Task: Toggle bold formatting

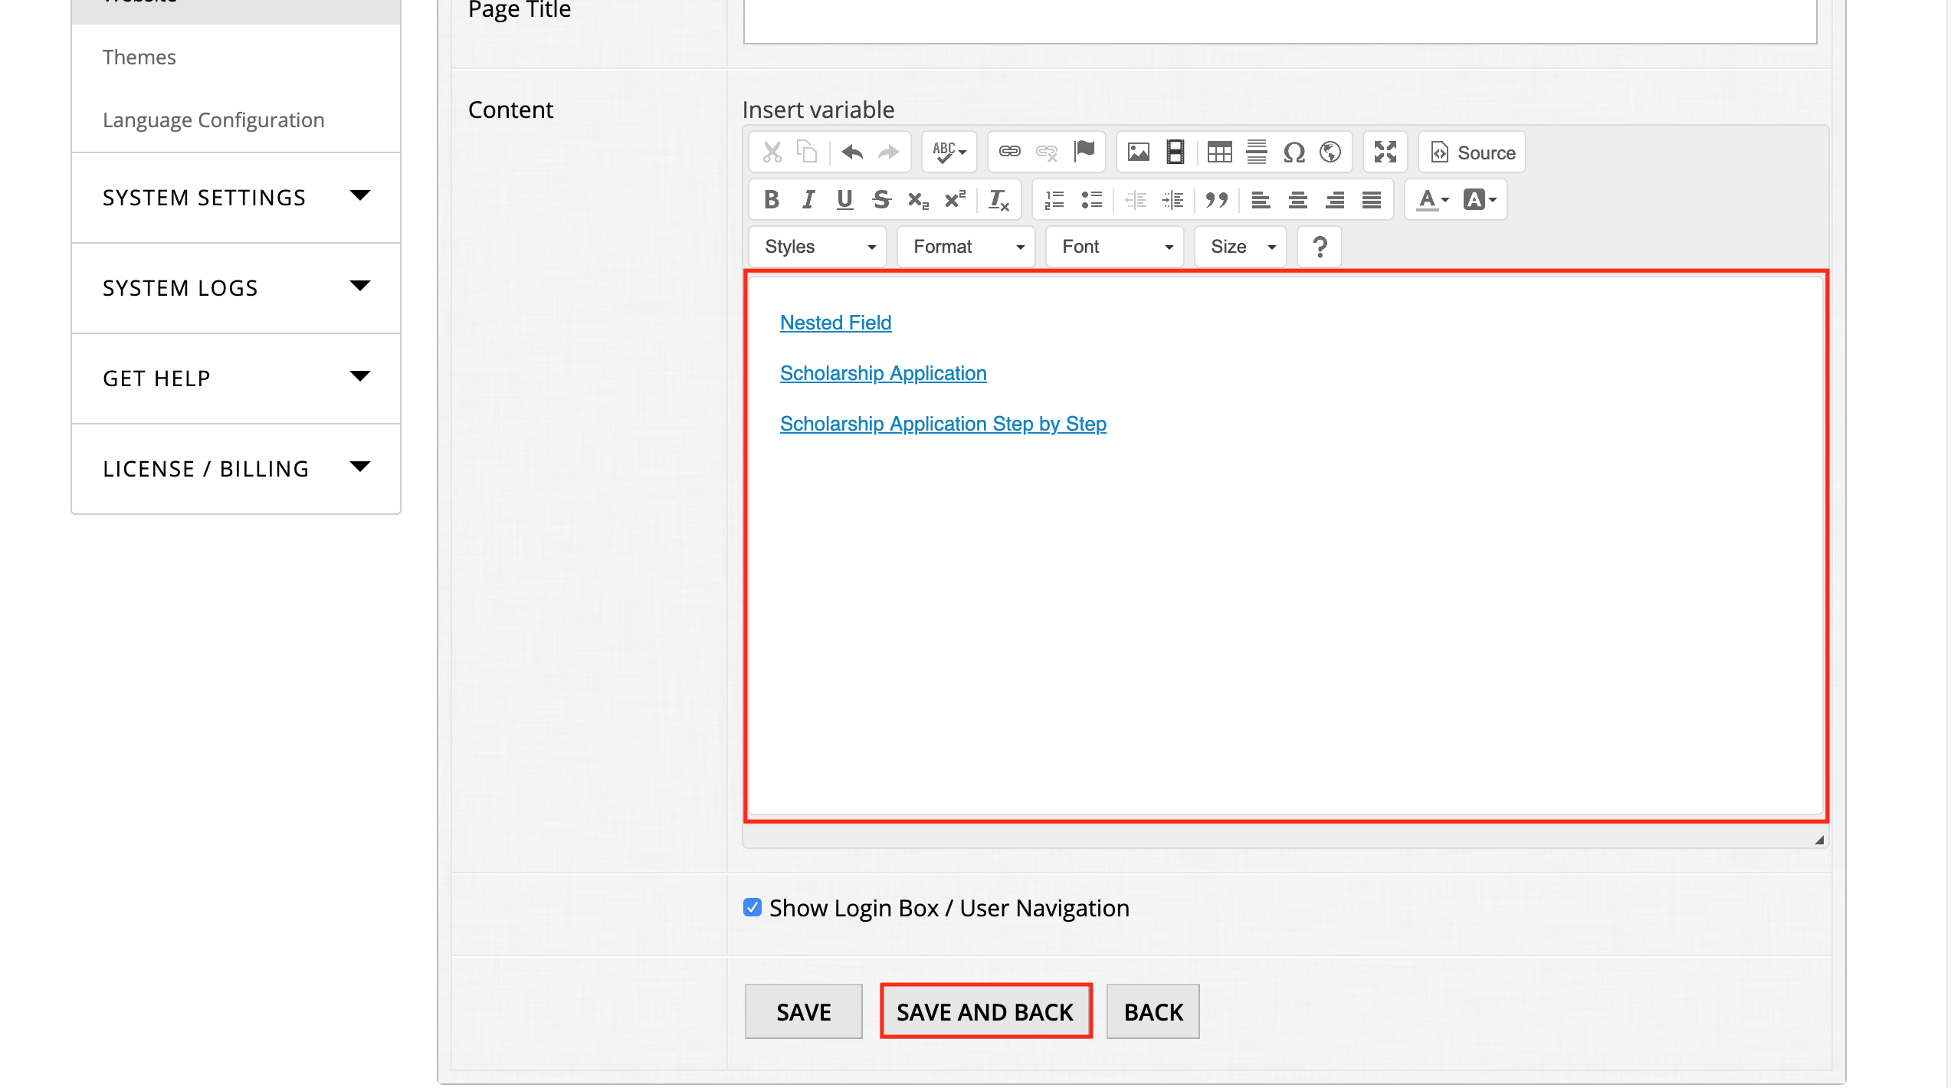Action: [772, 200]
